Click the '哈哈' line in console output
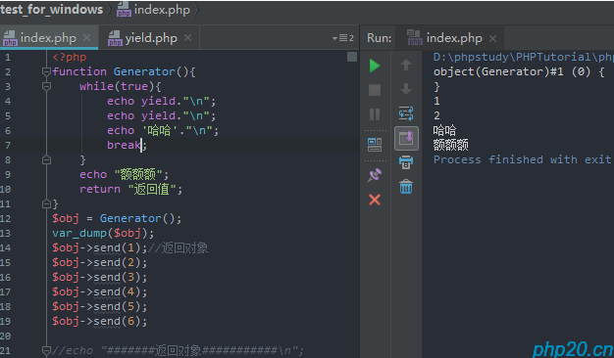Viewport: 614px width, 358px height. pyautogui.click(x=445, y=130)
